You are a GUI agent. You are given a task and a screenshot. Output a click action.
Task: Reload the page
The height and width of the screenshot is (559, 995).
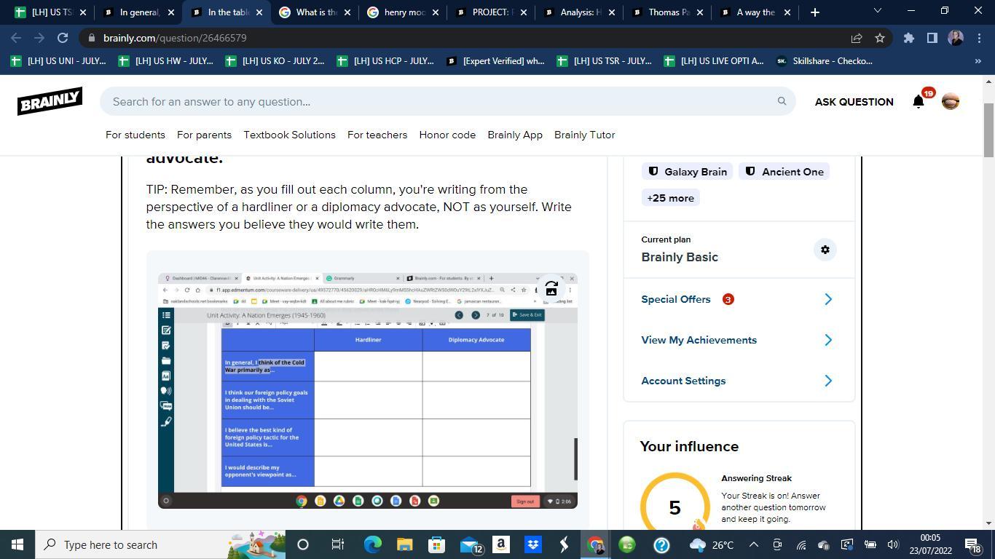coord(63,38)
